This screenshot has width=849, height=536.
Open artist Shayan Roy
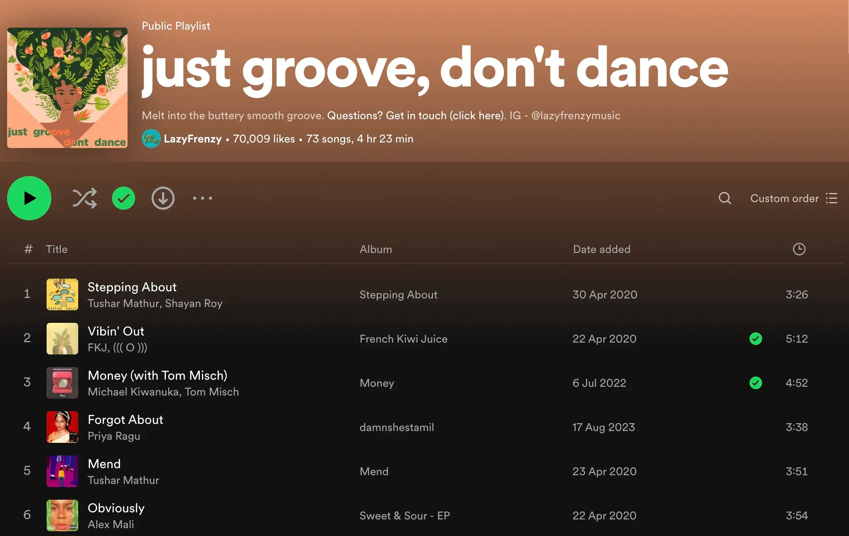click(x=193, y=303)
